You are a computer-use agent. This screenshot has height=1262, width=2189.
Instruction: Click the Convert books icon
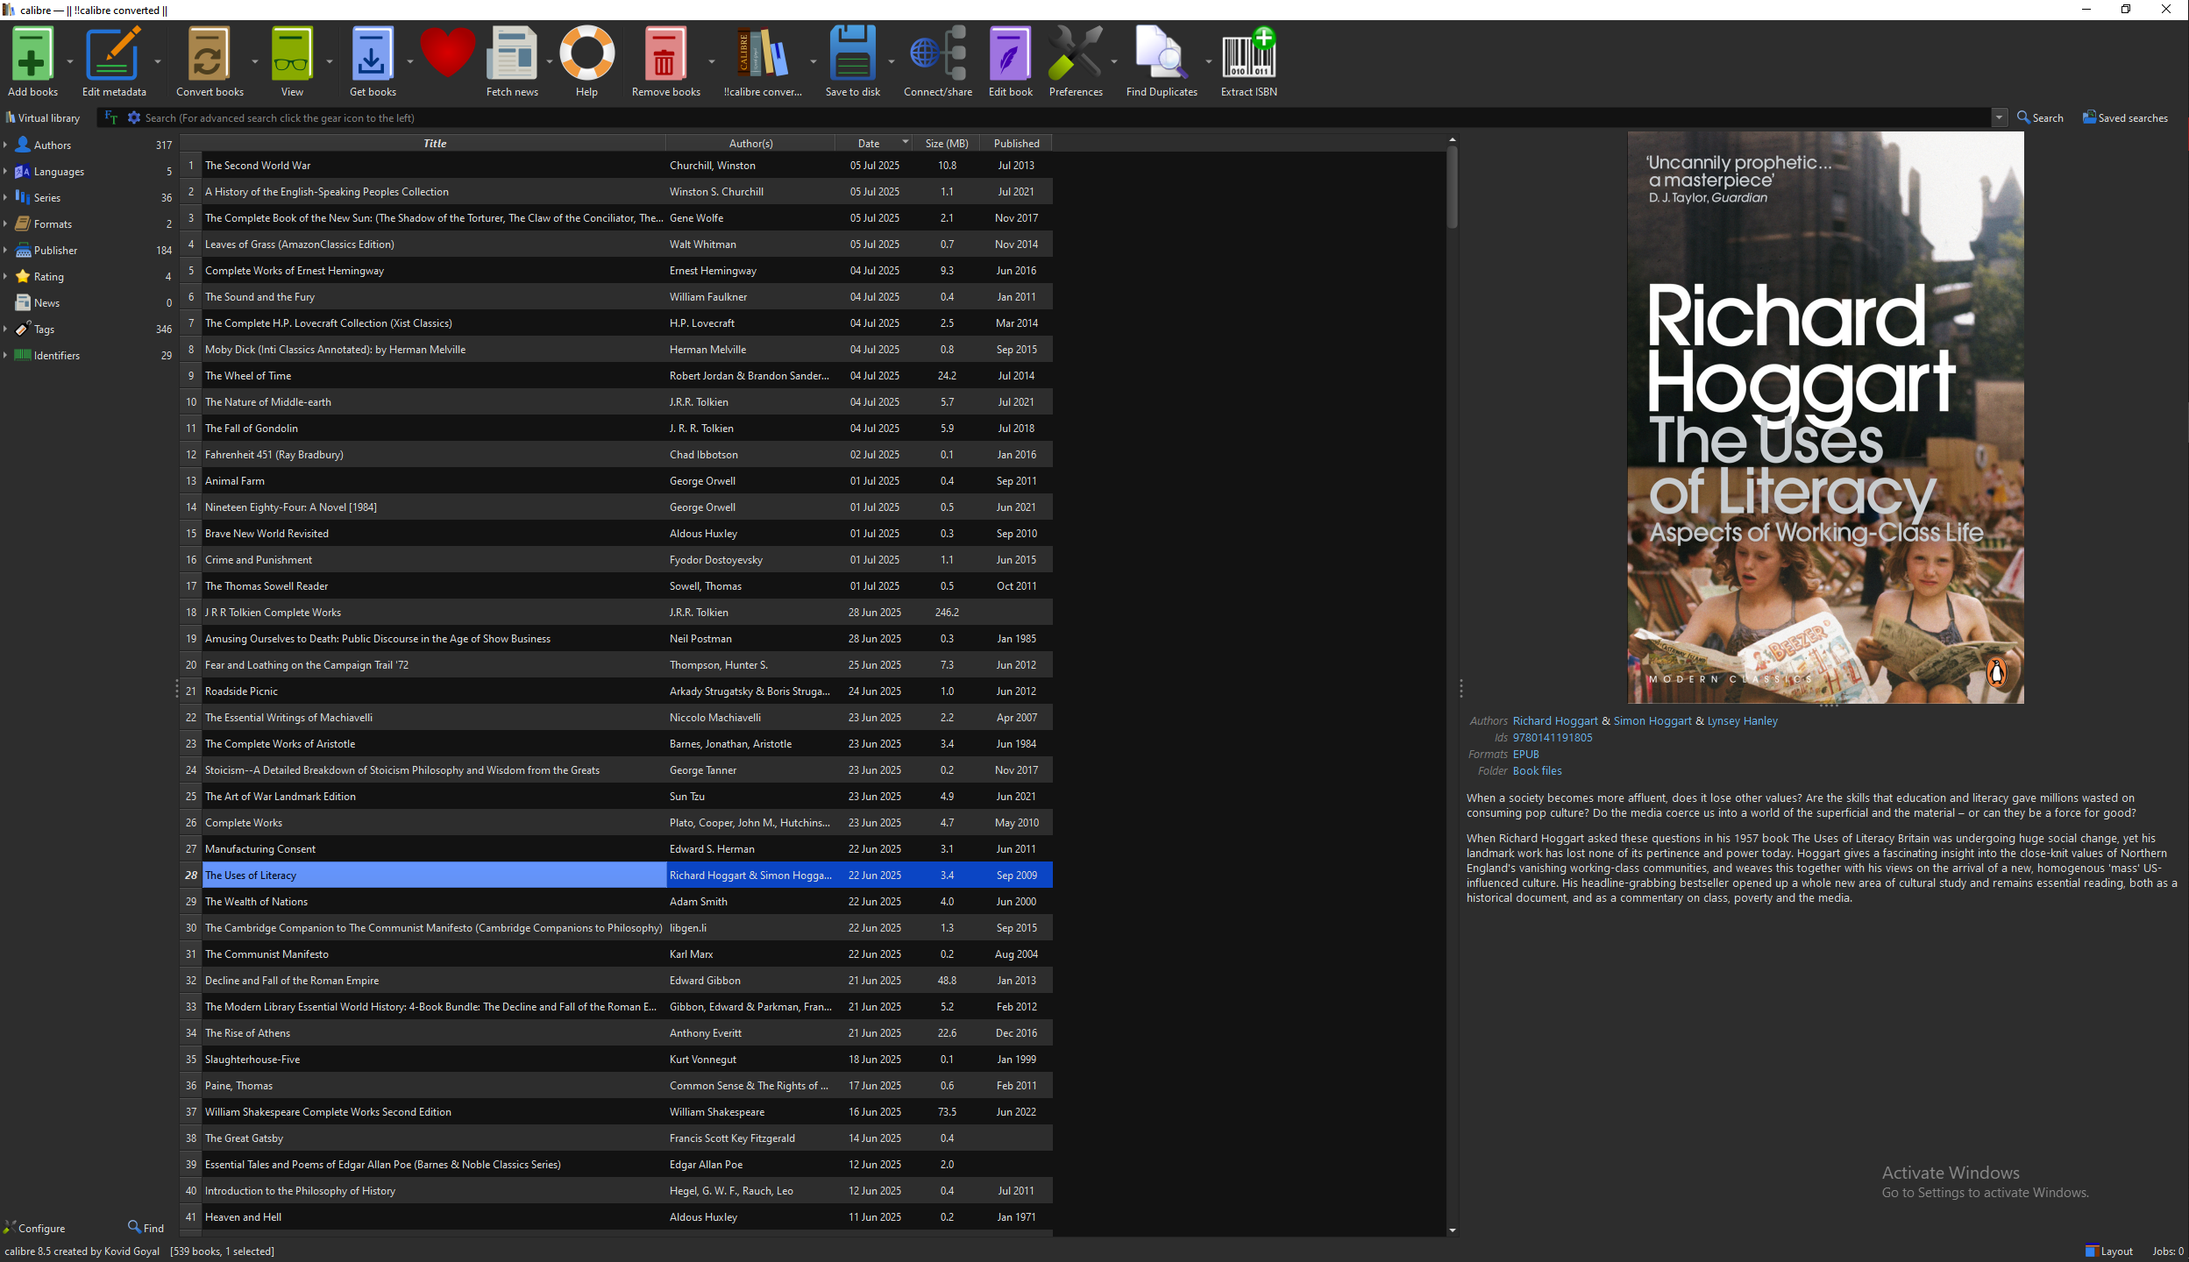[209, 54]
